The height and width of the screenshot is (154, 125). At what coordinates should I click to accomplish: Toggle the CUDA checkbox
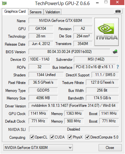(x=52, y=137)
